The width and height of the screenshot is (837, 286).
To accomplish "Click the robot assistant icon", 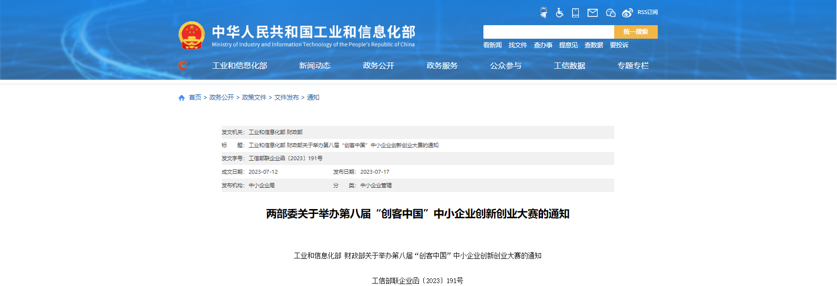I will pyautogui.click(x=543, y=13).
